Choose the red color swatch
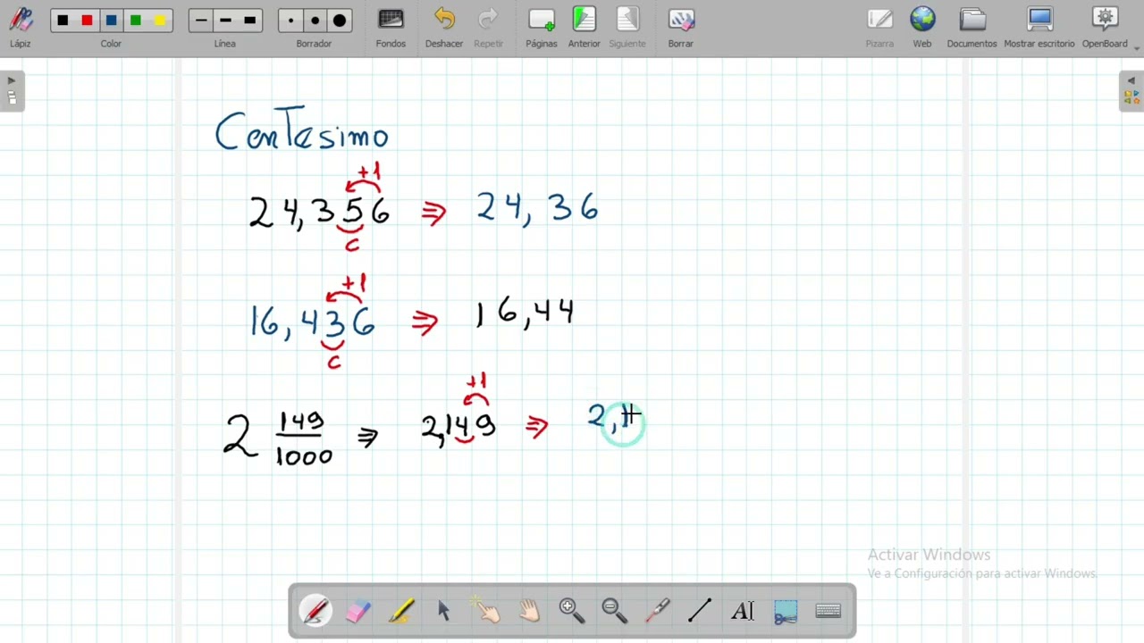The image size is (1144, 643). 87,21
